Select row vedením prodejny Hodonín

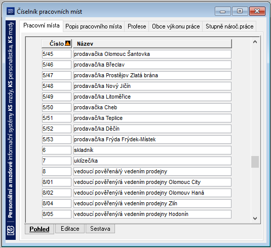(x=152, y=214)
